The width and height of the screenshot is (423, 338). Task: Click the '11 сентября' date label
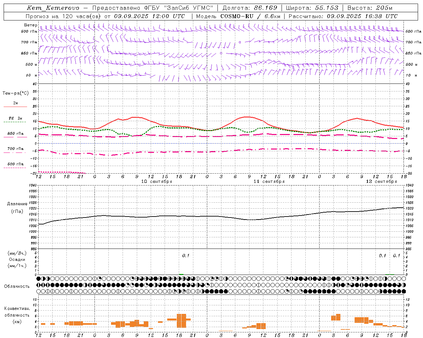pos(269,182)
